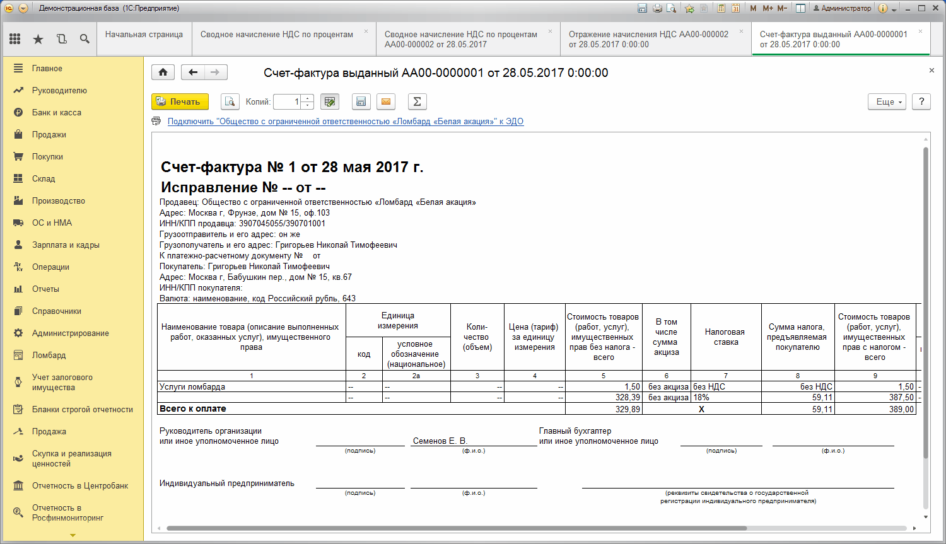Click the Печать button
Image resolution: width=946 pixels, height=544 pixels.
(x=180, y=101)
